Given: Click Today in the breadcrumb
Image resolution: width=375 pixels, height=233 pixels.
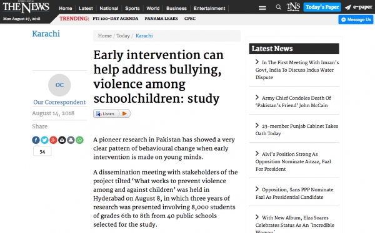Looking at the screenshot, I should click(123, 36).
